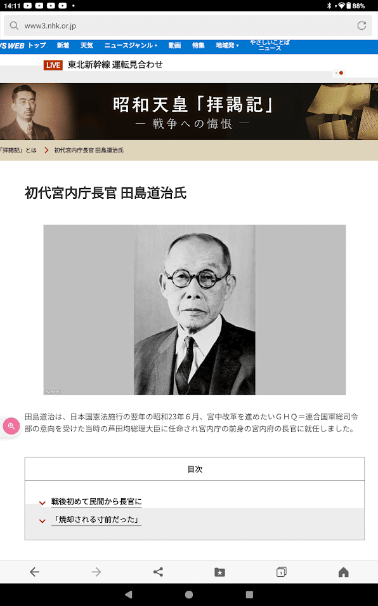Tap the pink magnifier zoom button
This screenshot has width=378, height=606.
11,426
